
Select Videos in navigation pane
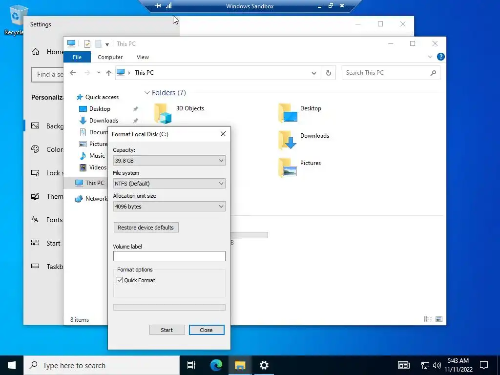point(93,167)
